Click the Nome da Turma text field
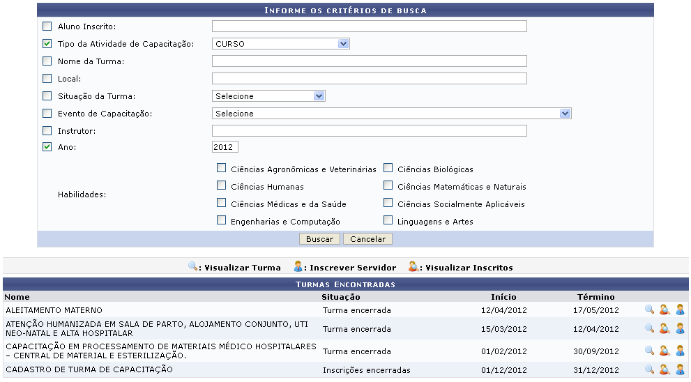 (x=369, y=61)
